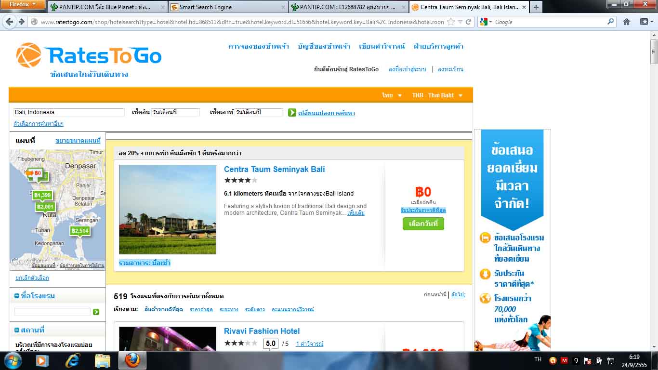Click the green hotel name search arrow
The image size is (658, 370).
(x=96, y=312)
